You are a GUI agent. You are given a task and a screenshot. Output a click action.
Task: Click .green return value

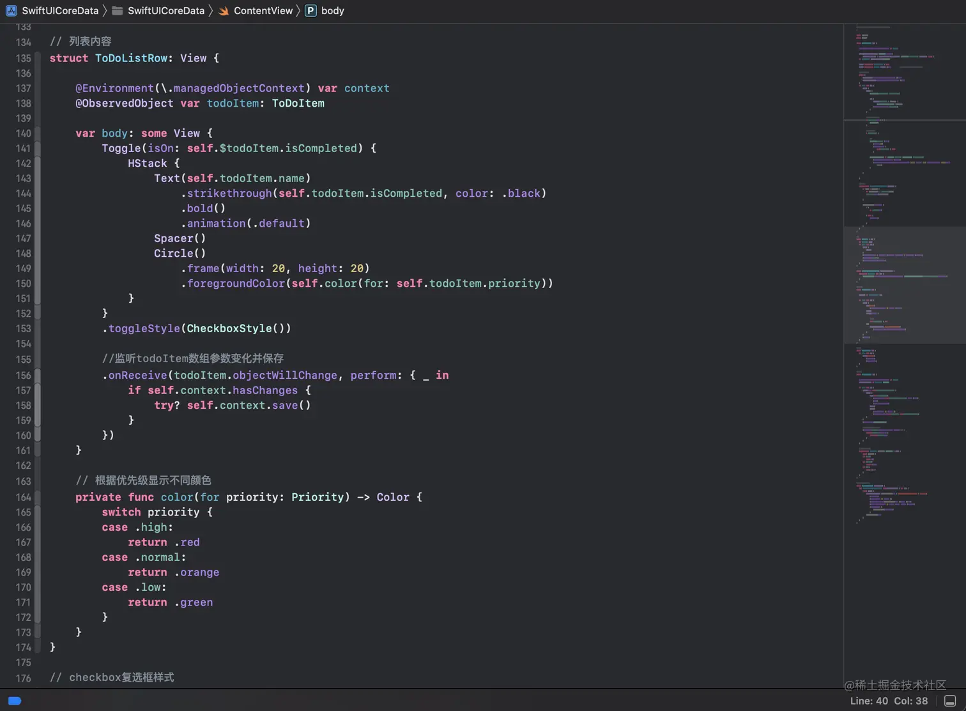194,602
